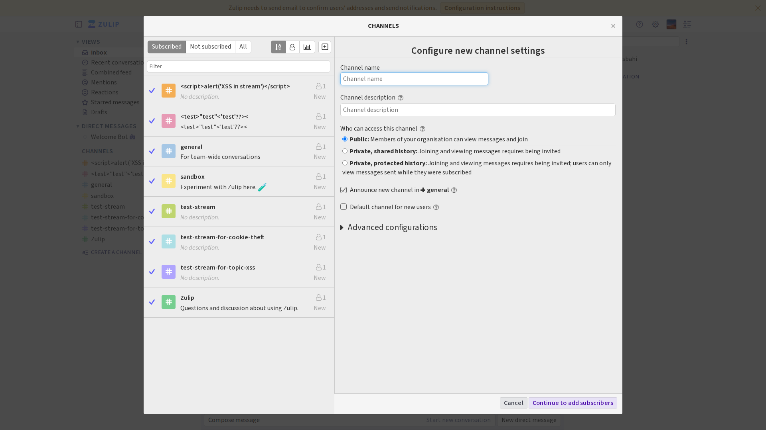Unsubscribe checkmark for Zulip channel

click(x=152, y=302)
